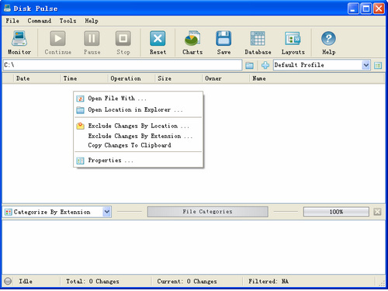The height and width of the screenshot is (291, 388).
Task: Open the Tools menu
Action: [x=68, y=21]
